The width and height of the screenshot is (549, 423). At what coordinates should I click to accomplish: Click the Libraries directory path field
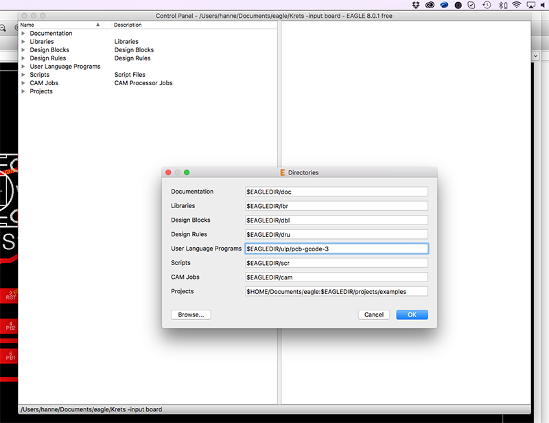tap(336, 206)
